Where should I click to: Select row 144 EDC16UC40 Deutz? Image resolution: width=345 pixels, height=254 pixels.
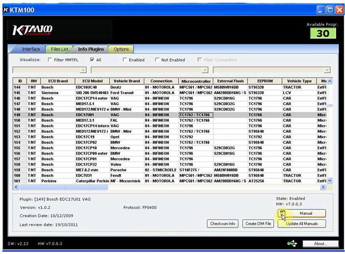pyautogui.click(x=170, y=87)
